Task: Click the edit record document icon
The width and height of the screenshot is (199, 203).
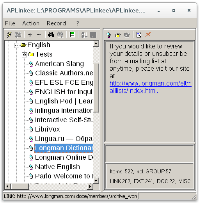Action: point(139,35)
